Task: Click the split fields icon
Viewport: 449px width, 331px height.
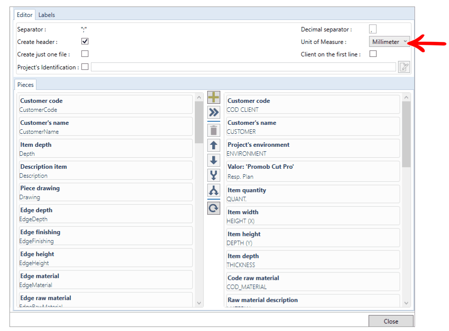Action: (x=214, y=190)
